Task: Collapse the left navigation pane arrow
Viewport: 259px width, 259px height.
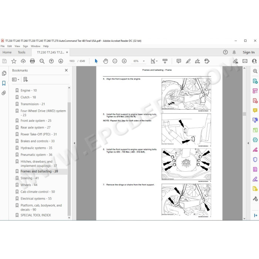Action: (74, 143)
